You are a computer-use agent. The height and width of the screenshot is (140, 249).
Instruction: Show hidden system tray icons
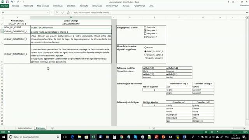tap(198, 137)
